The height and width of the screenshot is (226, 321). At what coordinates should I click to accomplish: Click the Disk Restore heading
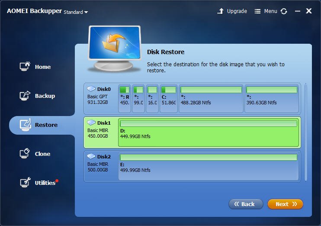pyautogui.click(x=166, y=52)
